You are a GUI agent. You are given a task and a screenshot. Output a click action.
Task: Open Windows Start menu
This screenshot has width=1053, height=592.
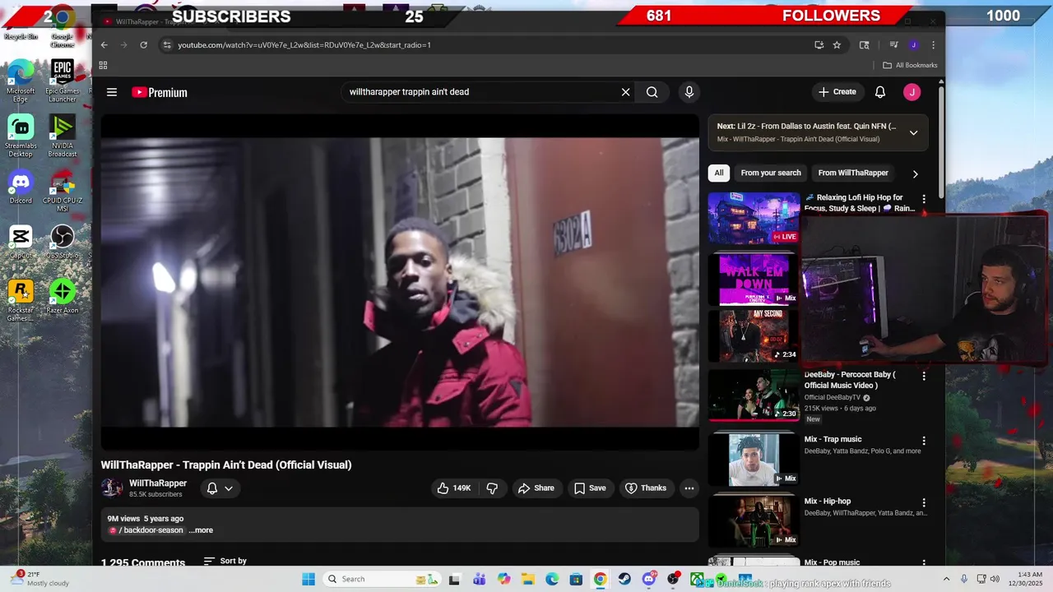[x=308, y=579]
